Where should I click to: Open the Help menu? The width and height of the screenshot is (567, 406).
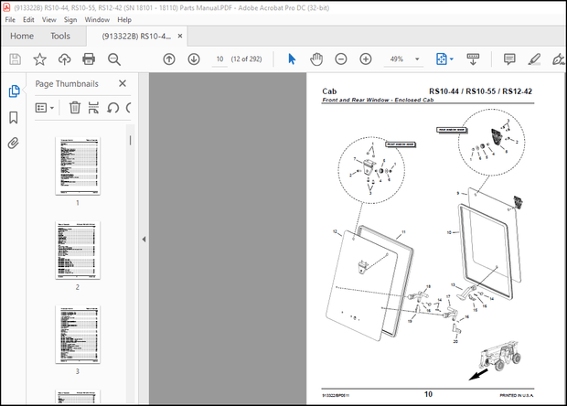124,19
